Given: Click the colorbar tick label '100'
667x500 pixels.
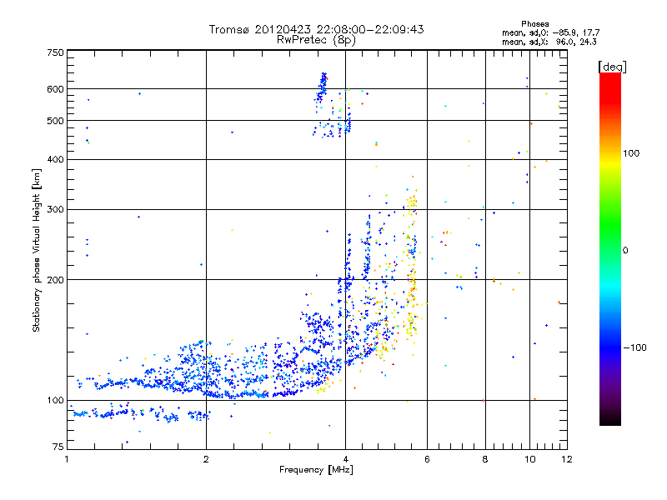Looking at the screenshot, I should click(x=631, y=153).
